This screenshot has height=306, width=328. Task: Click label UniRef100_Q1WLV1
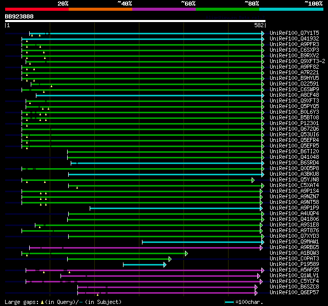click(x=294, y=276)
